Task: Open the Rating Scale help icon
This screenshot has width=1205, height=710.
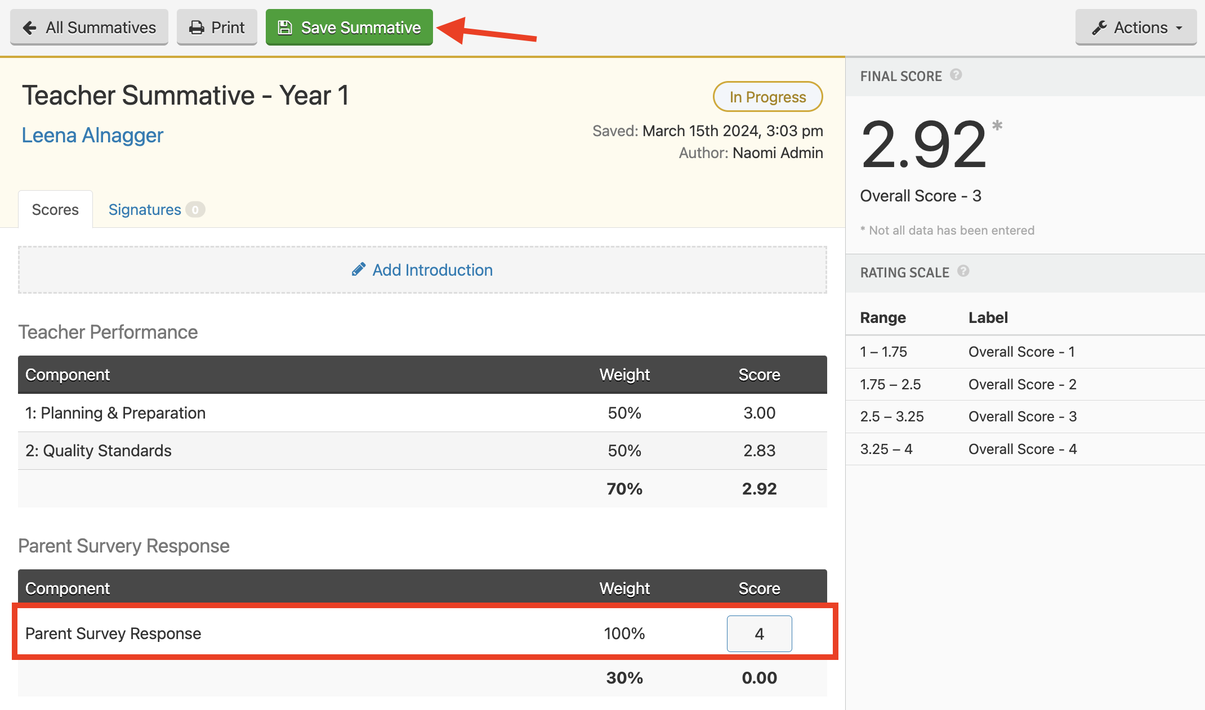Action: click(963, 271)
